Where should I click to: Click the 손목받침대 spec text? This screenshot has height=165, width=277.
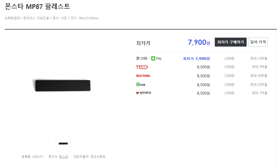tap(12, 18)
